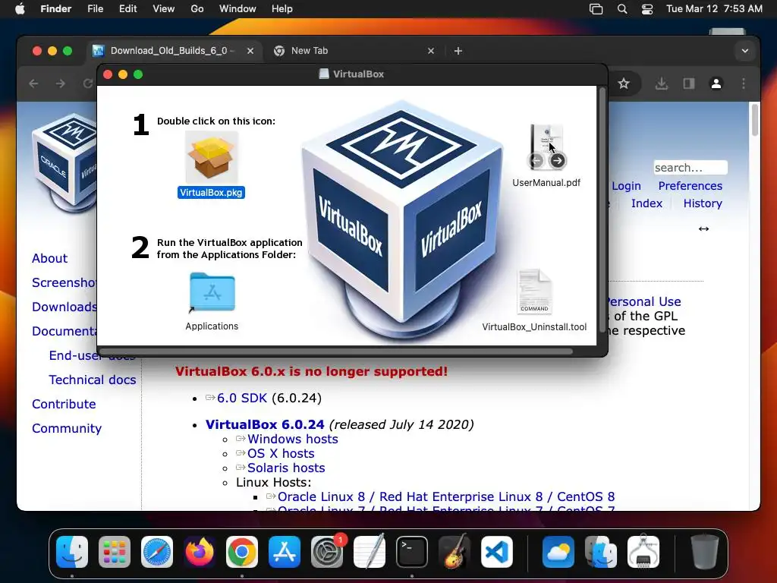The height and width of the screenshot is (583, 777).
Task: Open the Technical docs sidebar link
Action: coord(92,380)
